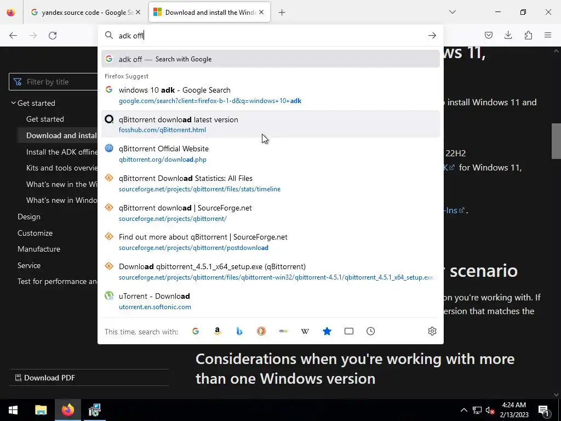
Task: Click the muted volume tray icon
Action: coord(490,410)
